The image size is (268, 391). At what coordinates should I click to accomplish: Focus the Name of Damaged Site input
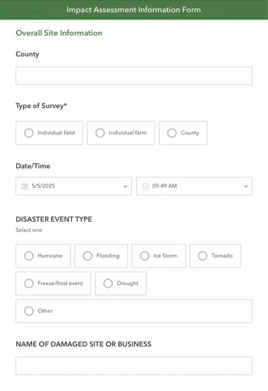[134, 366]
